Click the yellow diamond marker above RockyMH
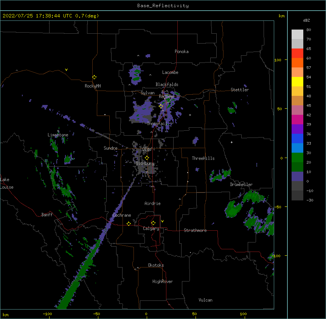326x319 pixels. [94, 77]
